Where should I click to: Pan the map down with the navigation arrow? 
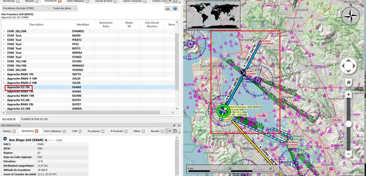click(349, 71)
